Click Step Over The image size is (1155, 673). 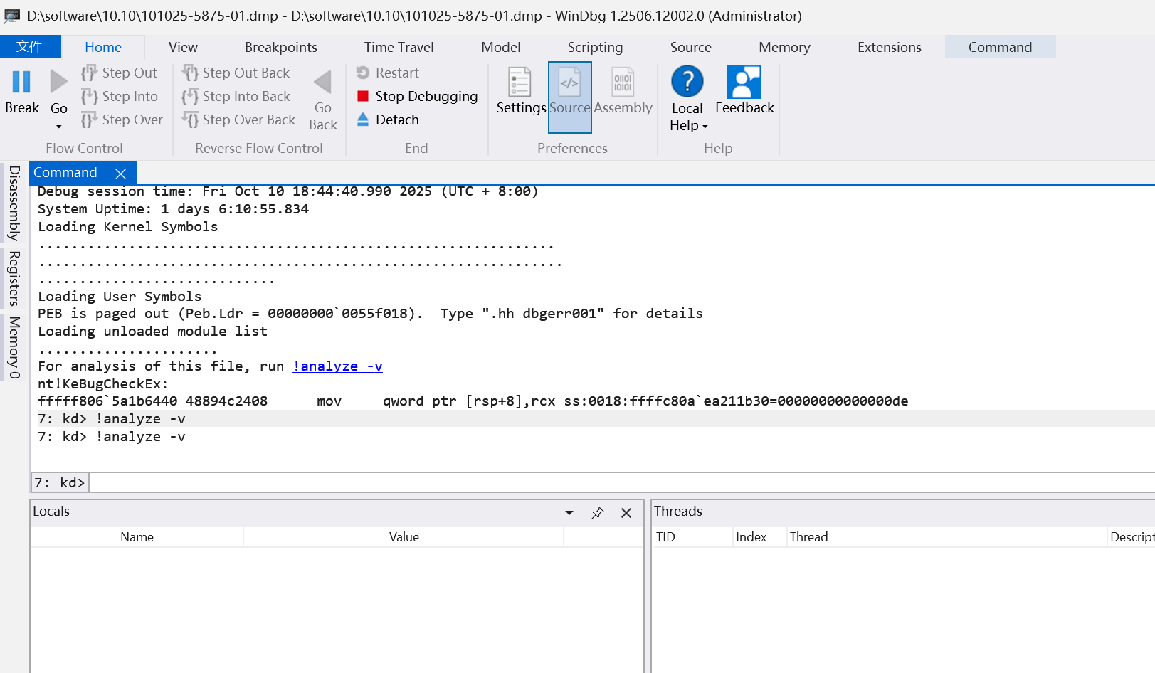pyautogui.click(x=122, y=120)
